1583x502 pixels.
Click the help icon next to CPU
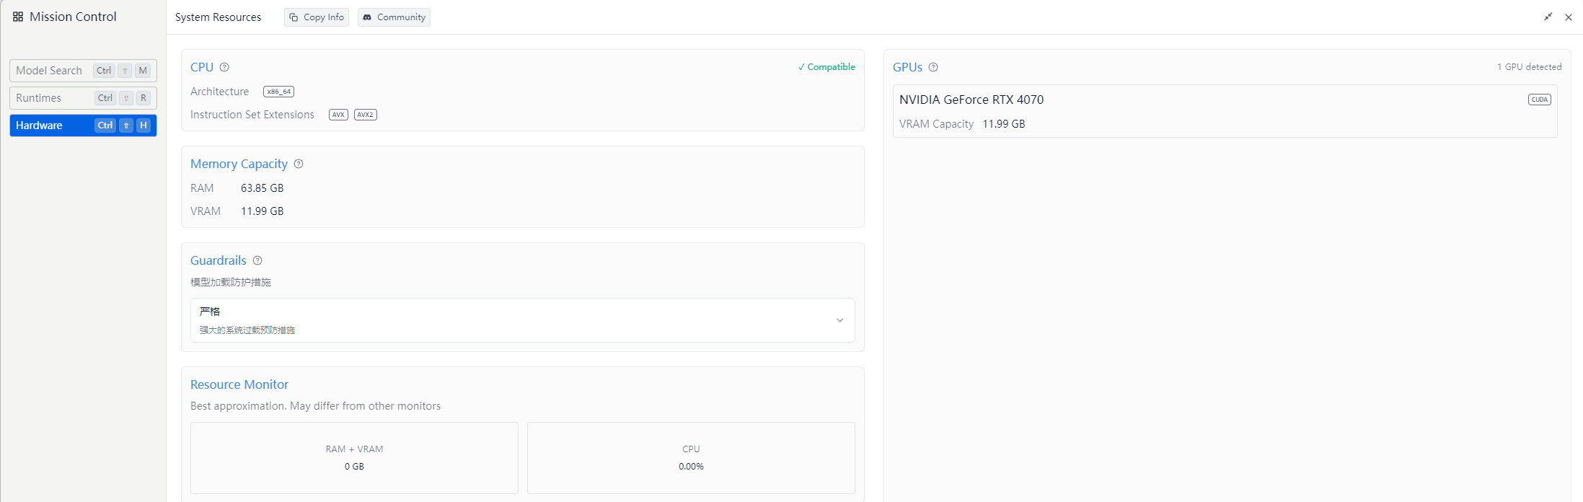(x=224, y=67)
